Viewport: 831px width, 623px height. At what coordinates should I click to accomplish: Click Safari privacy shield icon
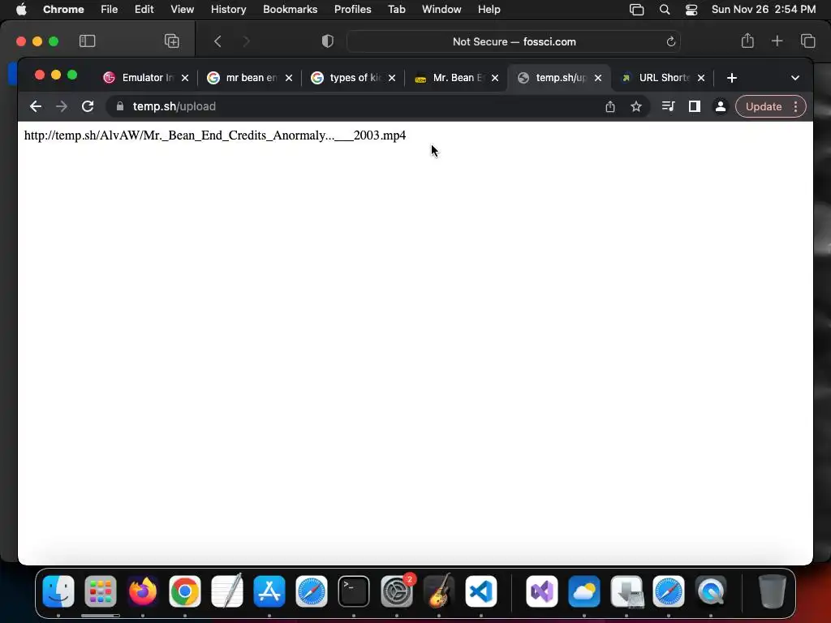point(328,41)
